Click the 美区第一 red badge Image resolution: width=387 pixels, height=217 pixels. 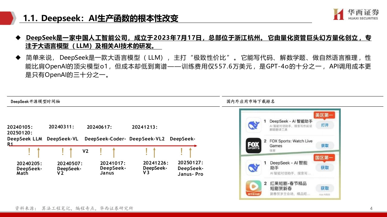(324, 115)
